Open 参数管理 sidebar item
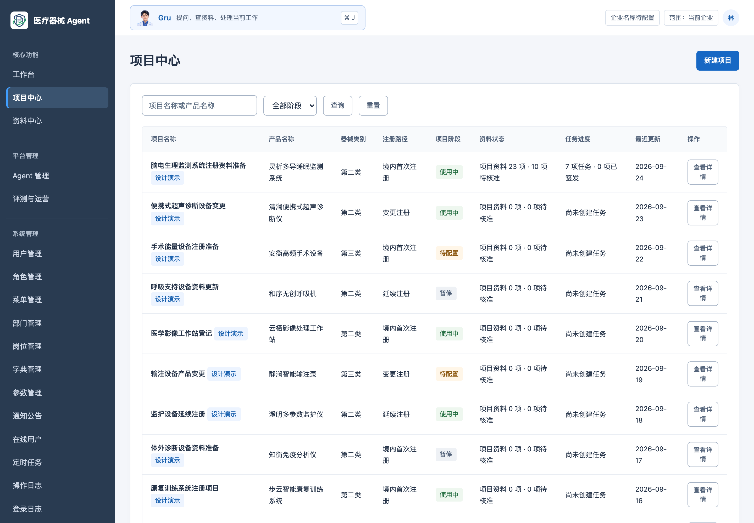Viewport: 754px width, 523px height. (x=57, y=393)
